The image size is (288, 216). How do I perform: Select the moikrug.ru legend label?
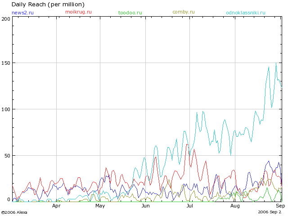tap(78, 12)
